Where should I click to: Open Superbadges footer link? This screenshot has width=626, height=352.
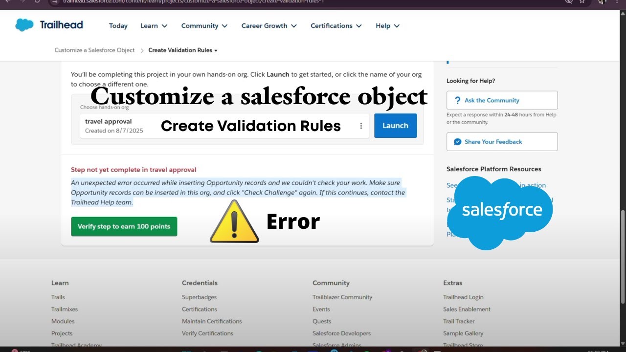tap(199, 297)
